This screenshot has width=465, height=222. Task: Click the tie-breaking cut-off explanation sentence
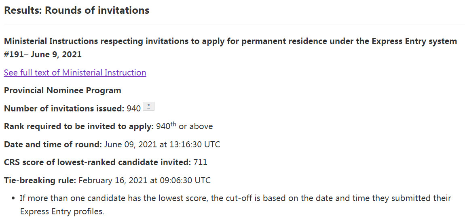point(235,198)
